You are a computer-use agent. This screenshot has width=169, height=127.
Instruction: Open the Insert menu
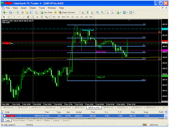24,8
